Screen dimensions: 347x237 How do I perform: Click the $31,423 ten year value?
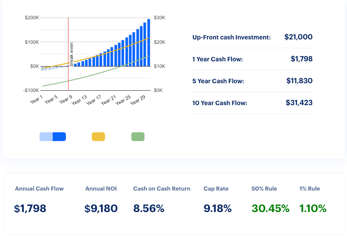[299, 103]
